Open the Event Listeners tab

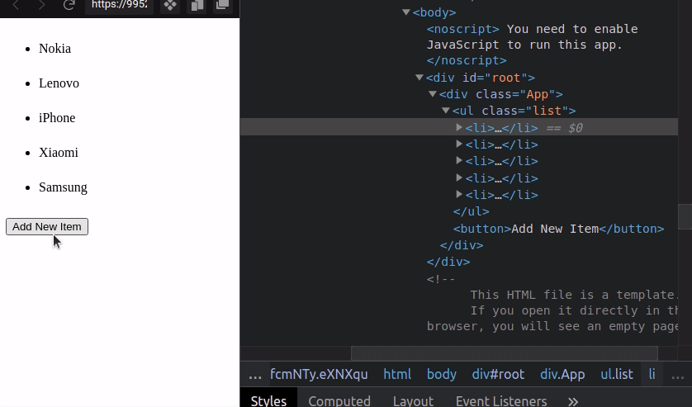pos(501,401)
